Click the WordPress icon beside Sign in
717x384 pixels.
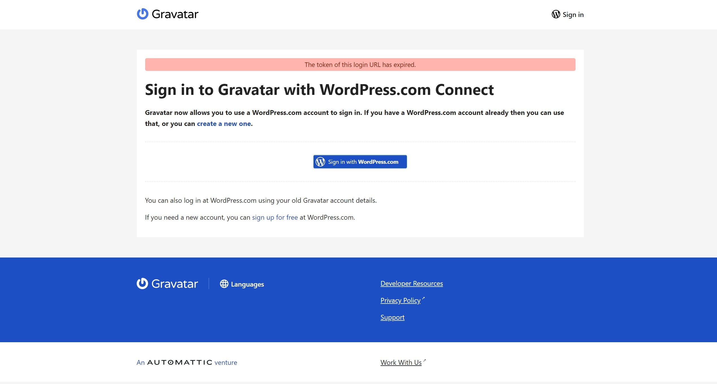click(556, 14)
